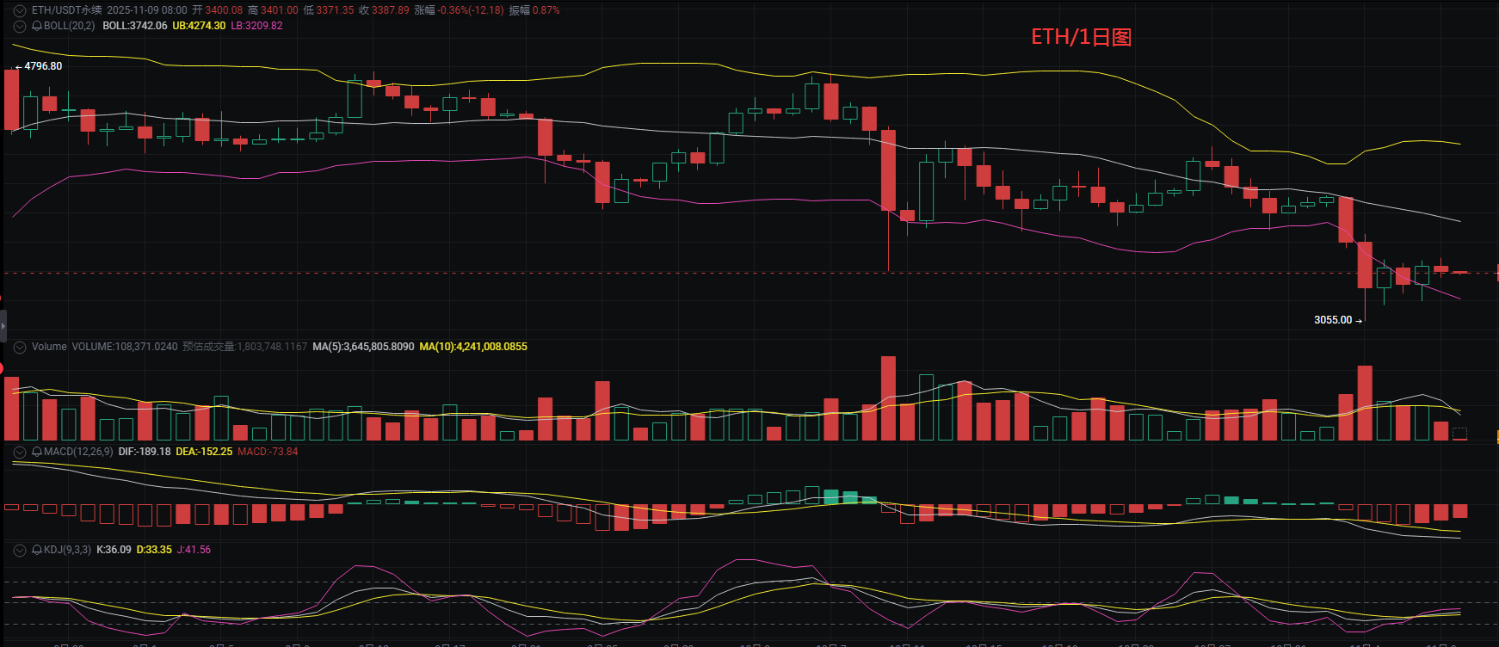This screenshot has height=647, width=1499.
Task: Select the ETH/USDT perpetual pair name
Action: [66, 10]
